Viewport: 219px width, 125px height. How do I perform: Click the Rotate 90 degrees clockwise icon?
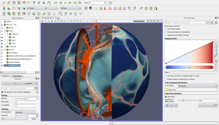click(x=129, y=8)
